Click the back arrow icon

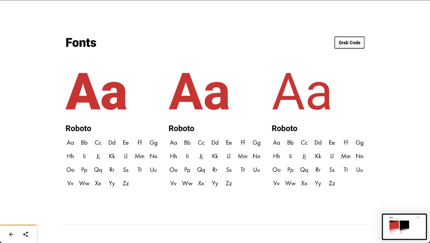click(11, 234)
